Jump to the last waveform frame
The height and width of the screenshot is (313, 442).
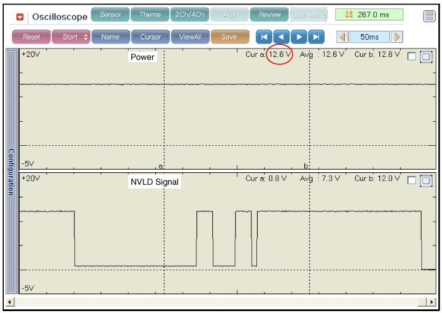click(316, 37)
